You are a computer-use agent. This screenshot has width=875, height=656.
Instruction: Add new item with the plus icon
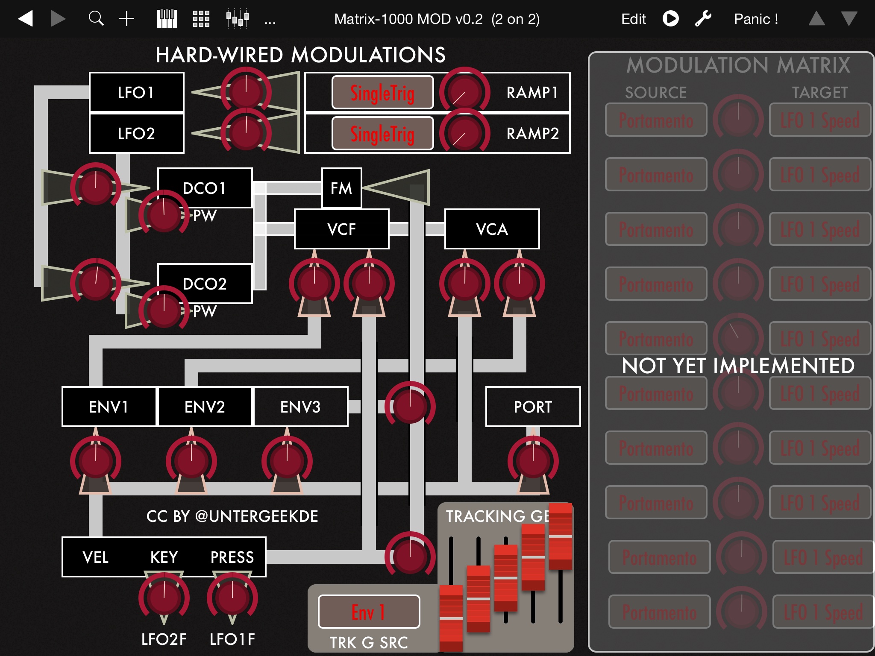pos(126,19)
